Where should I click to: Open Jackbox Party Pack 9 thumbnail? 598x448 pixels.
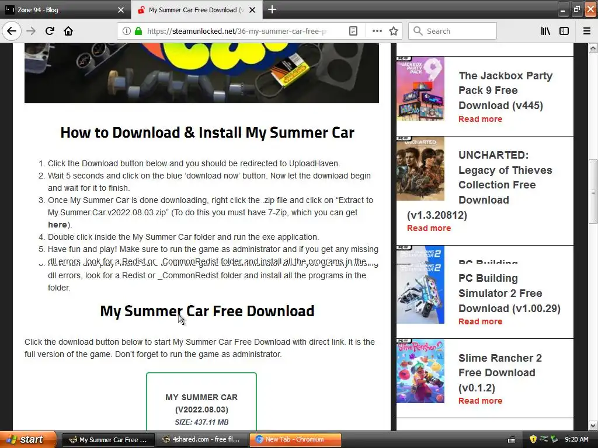420,89
